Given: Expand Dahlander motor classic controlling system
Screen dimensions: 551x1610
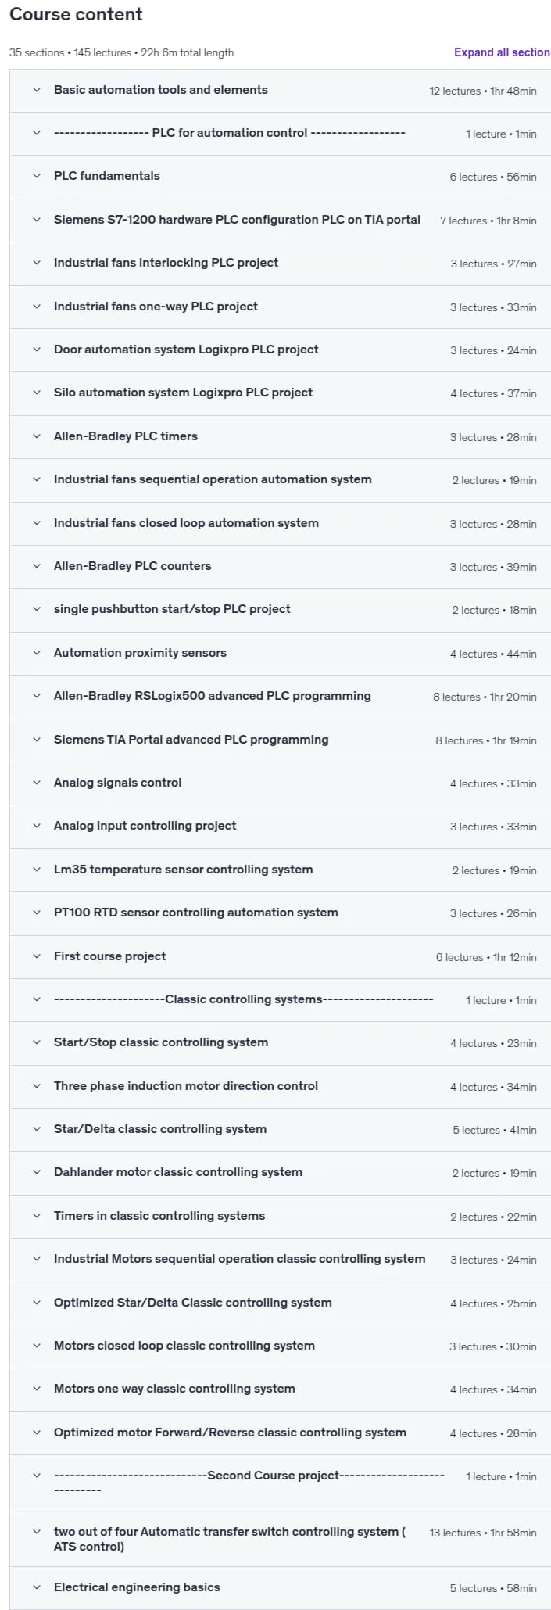Looking at the screenshot, I should [280, 1172].
